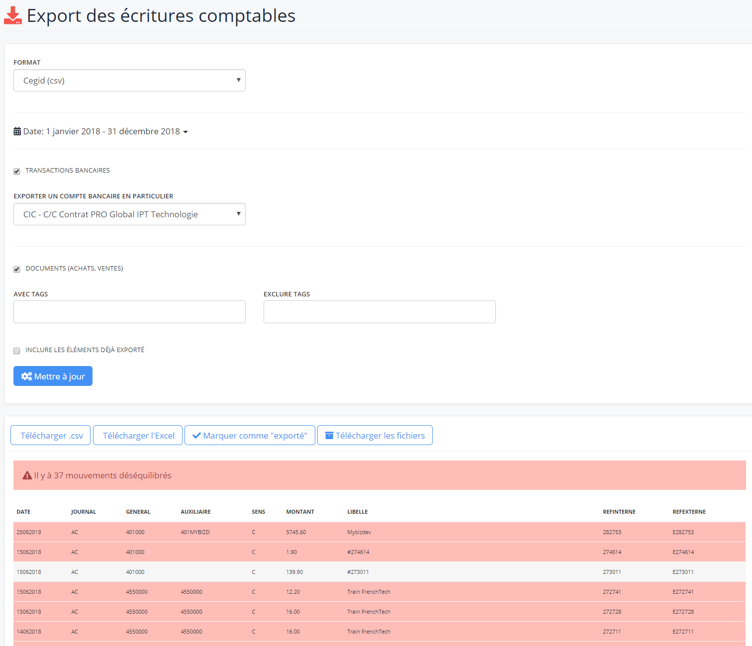Click date 14062018

click(29, 632)
